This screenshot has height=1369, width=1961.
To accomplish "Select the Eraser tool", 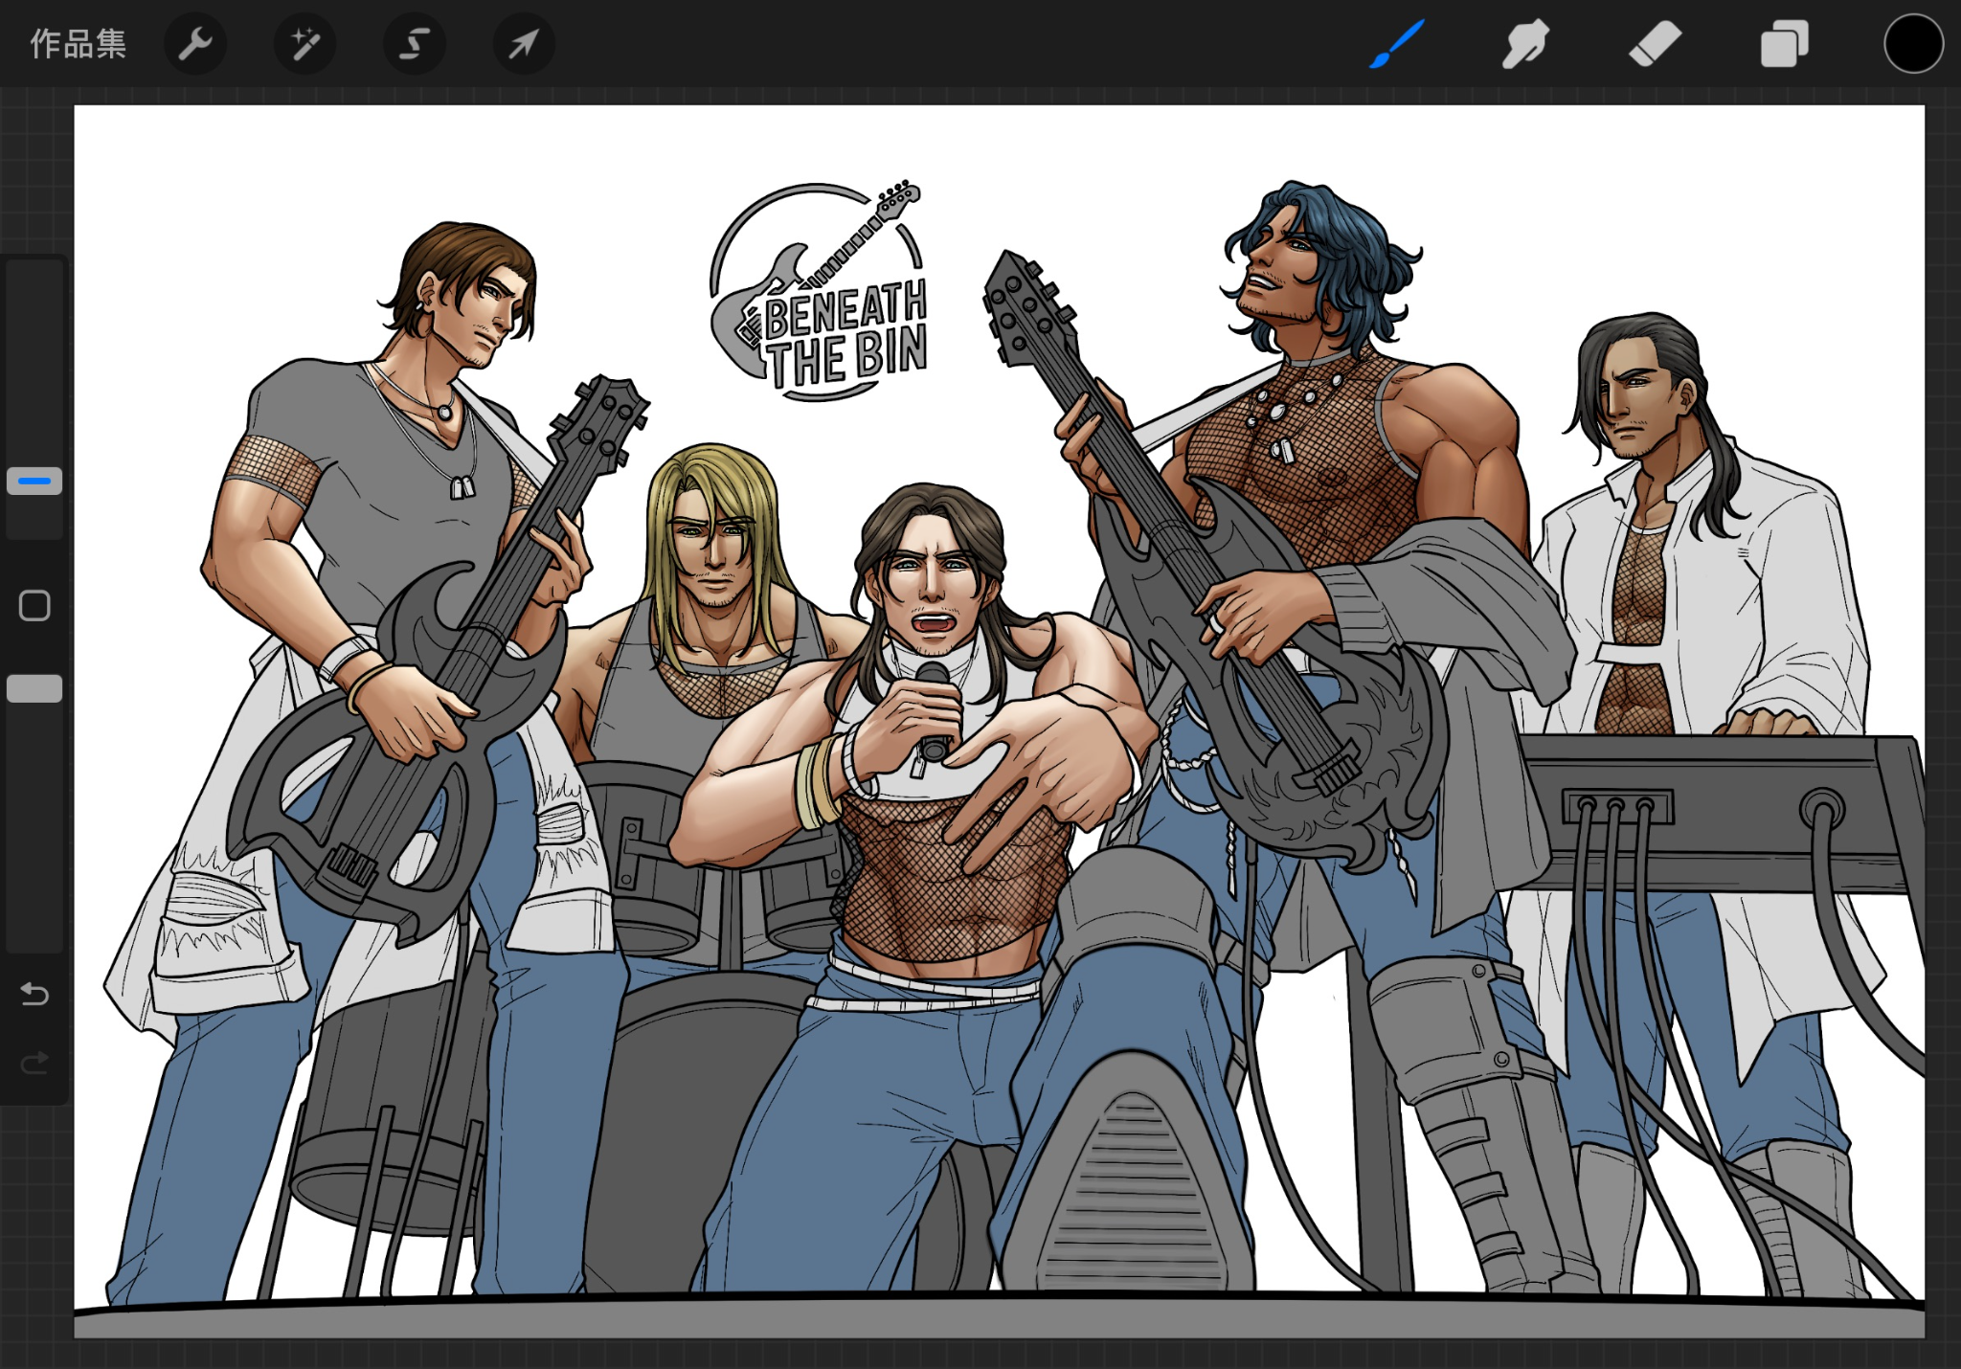I will (1655, 44).
